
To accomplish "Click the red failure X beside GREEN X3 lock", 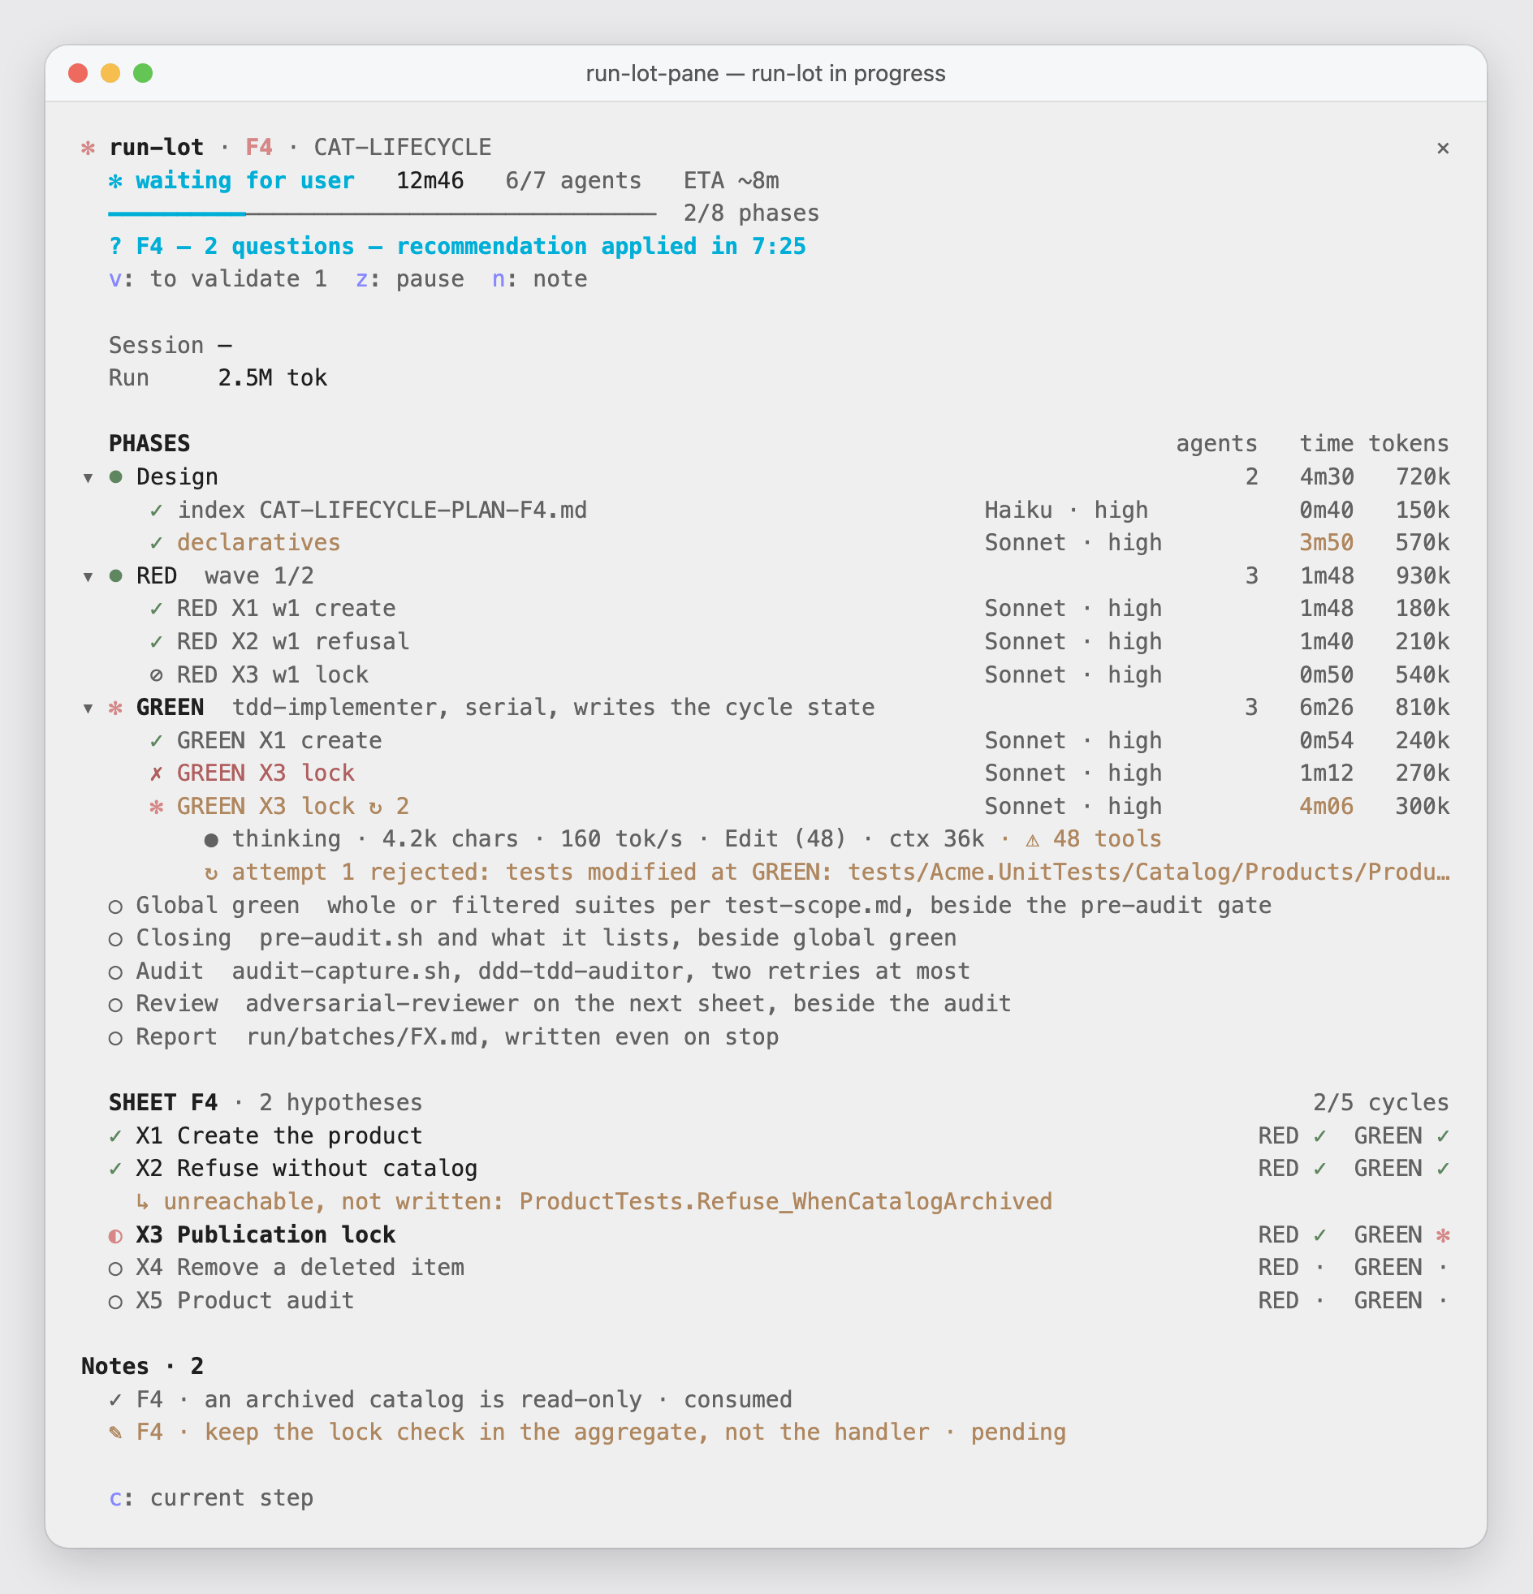I will click(156, 773).
